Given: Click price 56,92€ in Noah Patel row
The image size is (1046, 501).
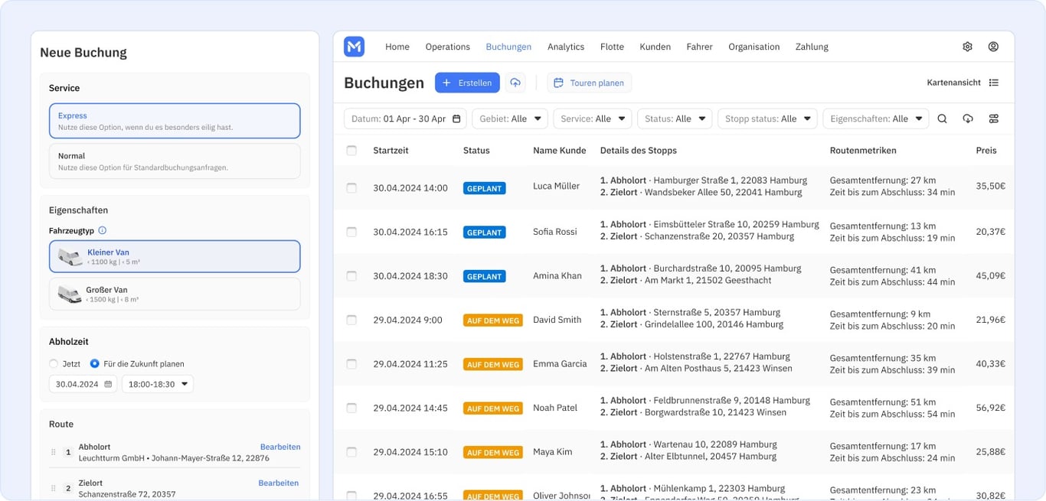Looking at the screenshot, I should pyautogui.click(x=991, y=408).
